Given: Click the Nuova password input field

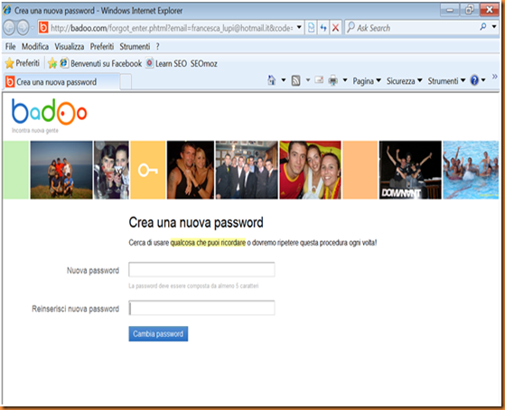Looking at the screenshot, I should pos(201,270).
